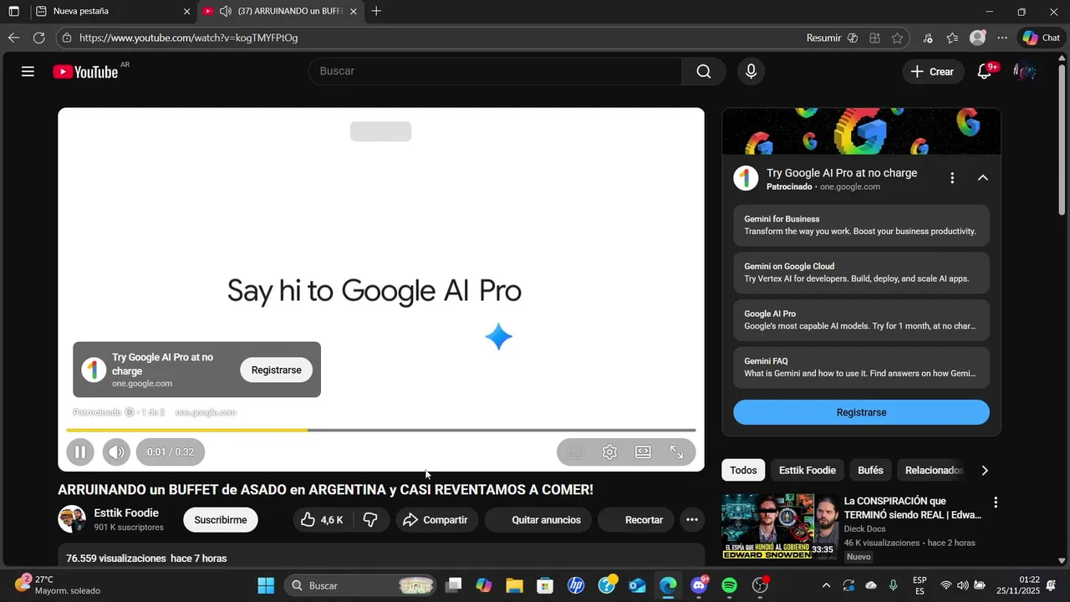Close the ARRUINANDO un BUFFET tab
The height and width of the screenshot is (602, 1070).
(x=353, y=12)
